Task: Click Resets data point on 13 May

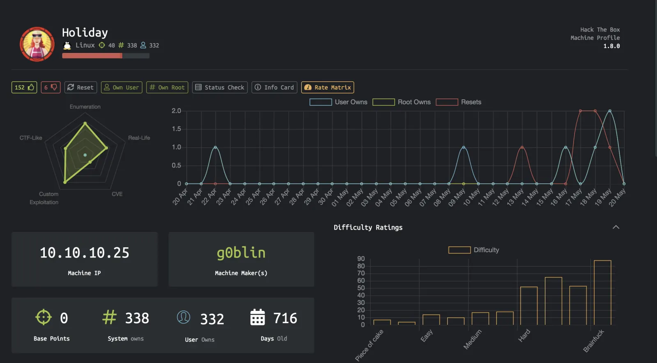Action: 522,147
